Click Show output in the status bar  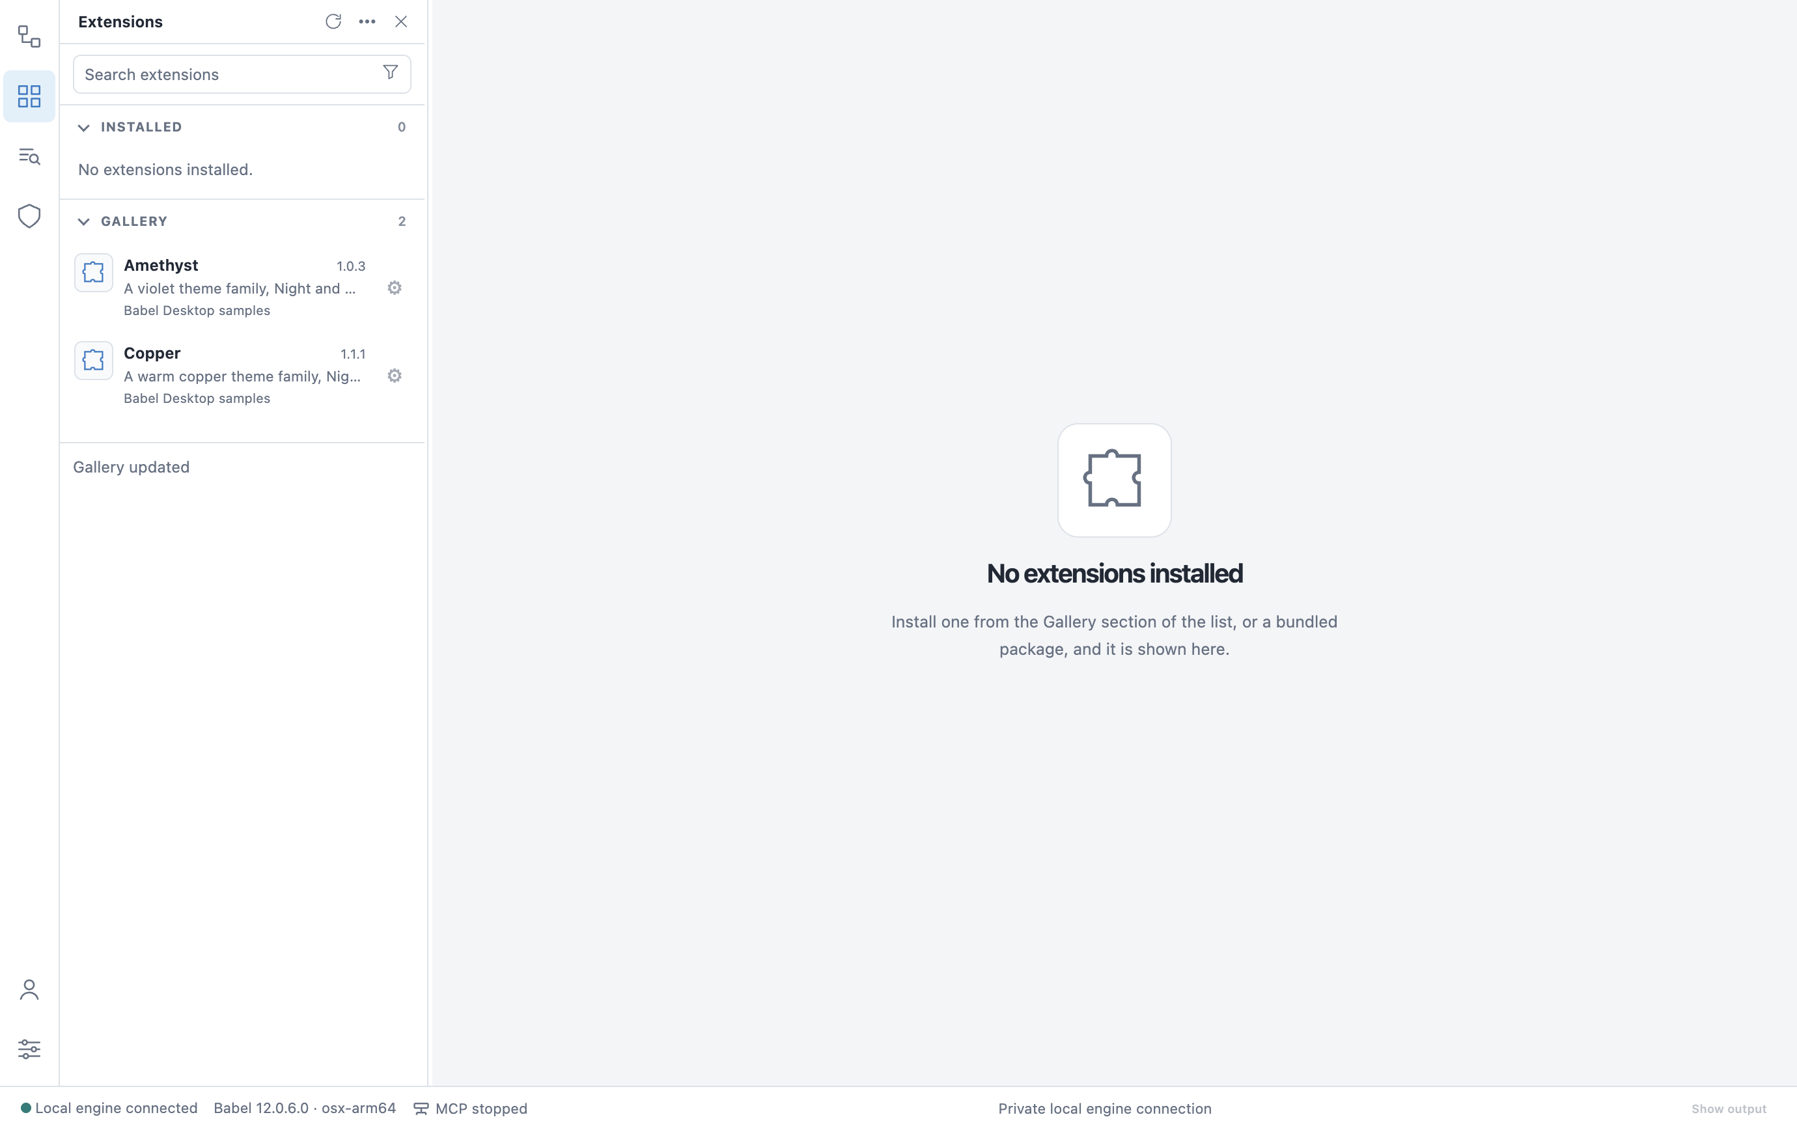[x=1729, y=1109]
